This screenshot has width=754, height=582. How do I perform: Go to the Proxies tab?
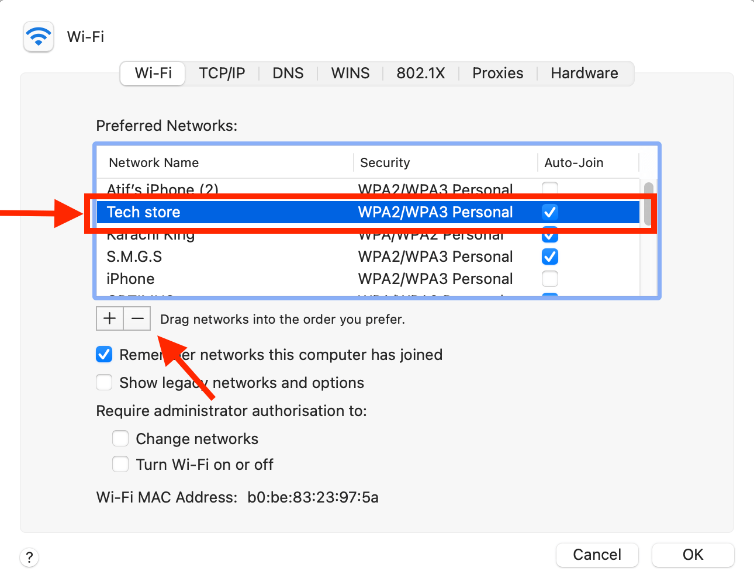coord(497,74)
